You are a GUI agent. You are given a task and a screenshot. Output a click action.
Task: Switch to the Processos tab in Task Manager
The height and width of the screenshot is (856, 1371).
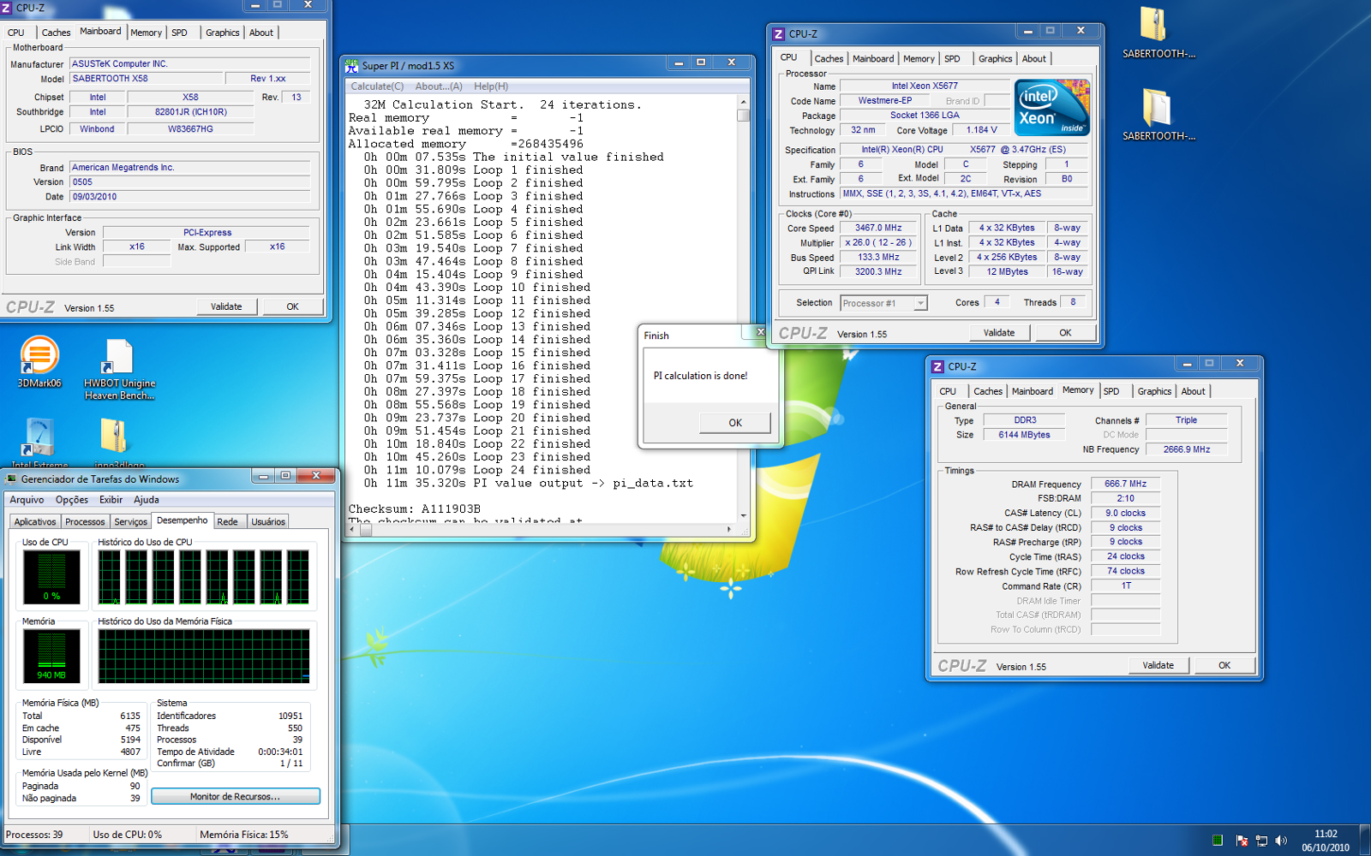[85, 521]
